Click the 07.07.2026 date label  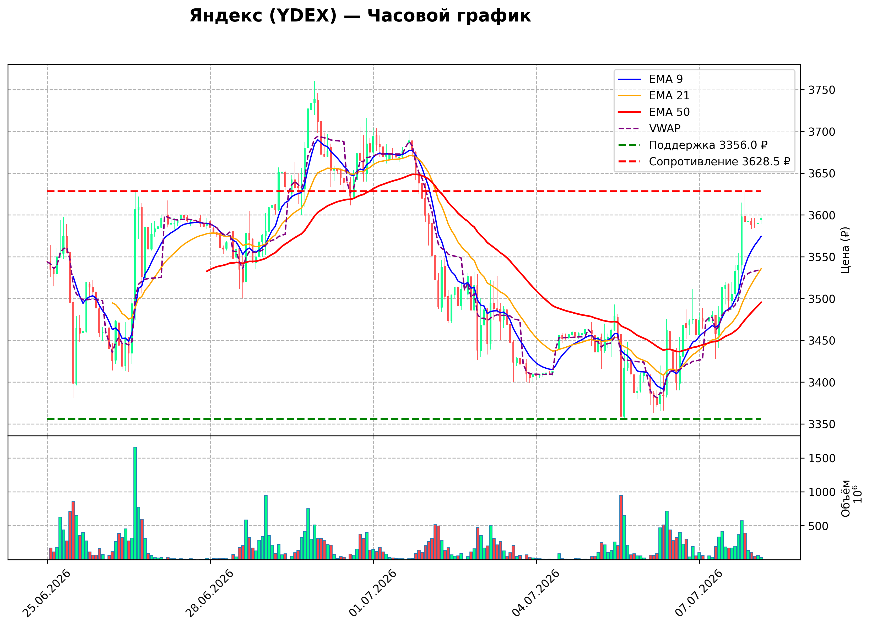pyautogui.click(x=699, y=593)
